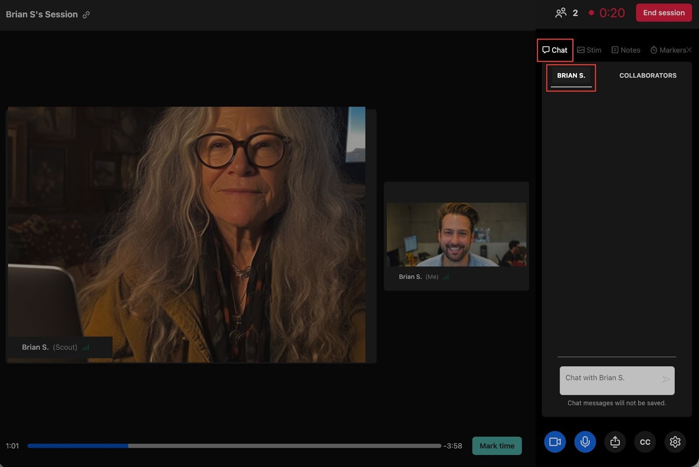The width and height of the screenshot is (699, 467).
Task: Open the Stim tab
Action: coord(589,50)
